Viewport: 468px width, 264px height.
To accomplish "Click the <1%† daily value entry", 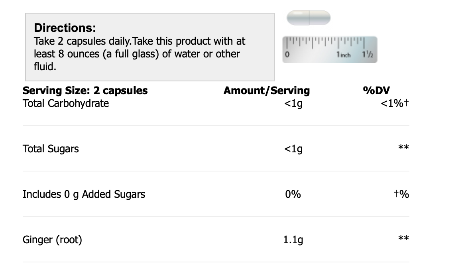I will tap(395, 104).
